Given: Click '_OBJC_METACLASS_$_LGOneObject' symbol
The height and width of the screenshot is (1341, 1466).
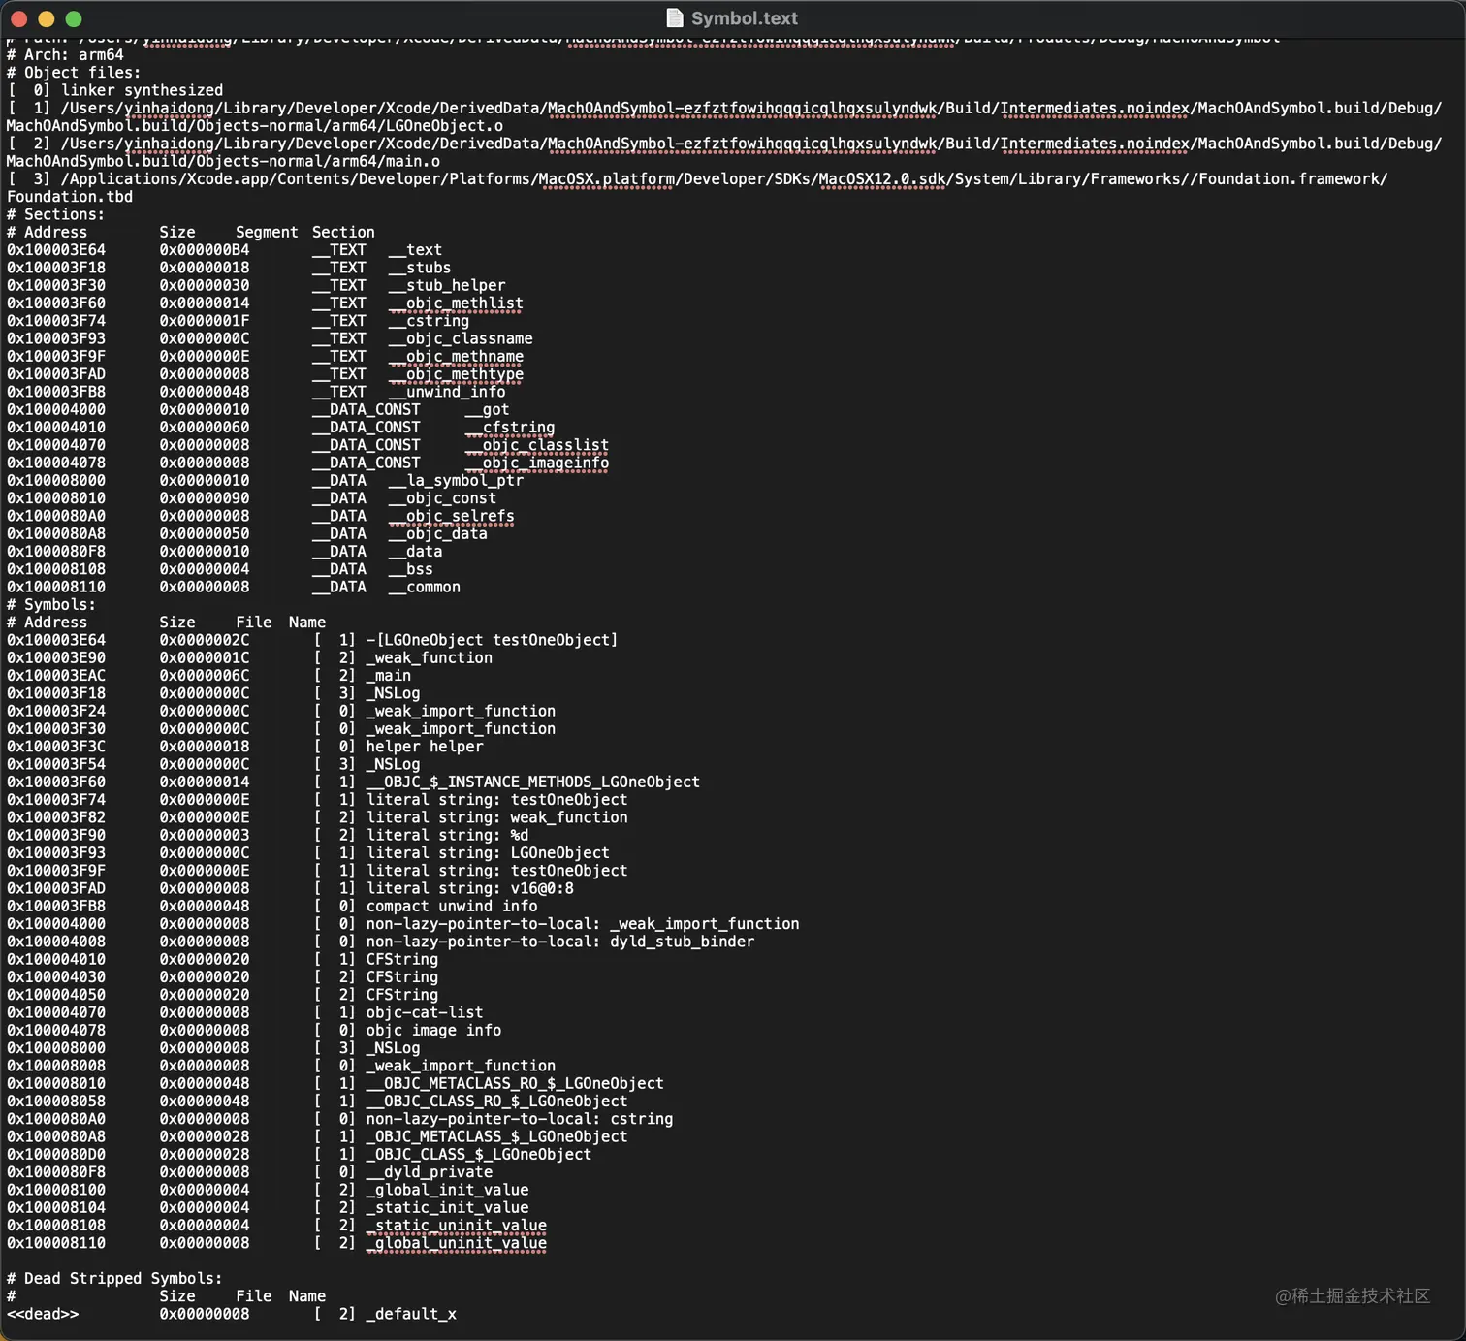Looking at the screenshot, I should click(496, 1136).
